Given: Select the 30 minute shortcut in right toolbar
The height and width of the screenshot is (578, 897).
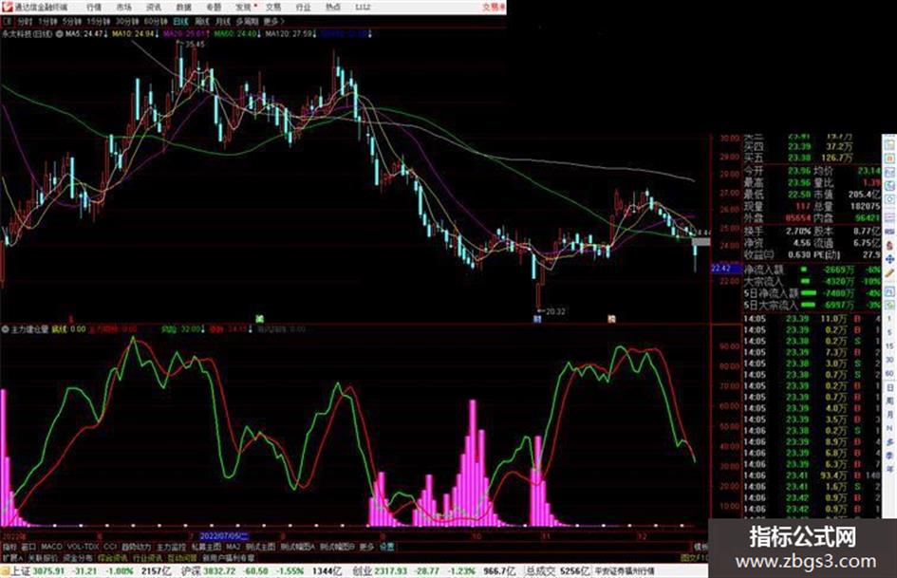Looking at the screenshot, I should [889, 360].
